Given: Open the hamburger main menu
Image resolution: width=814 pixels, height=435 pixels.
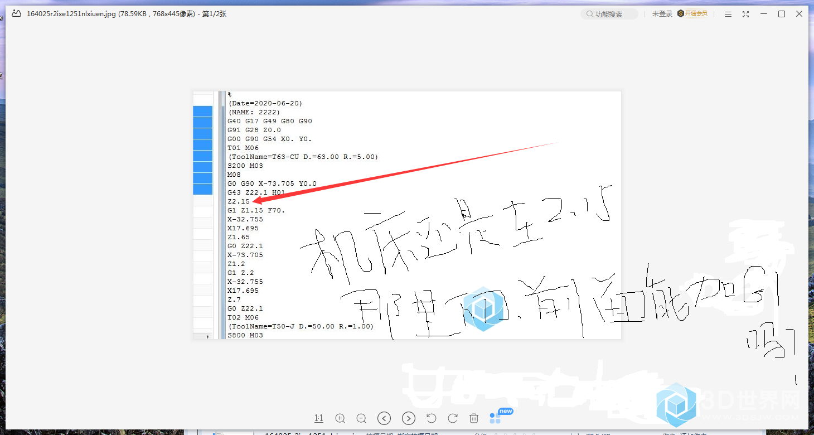Looking at the screenshot, I should point(728,14).
